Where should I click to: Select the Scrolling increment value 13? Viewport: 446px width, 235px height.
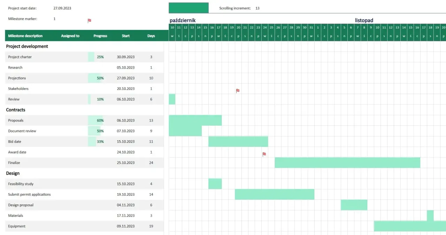[x=257, y=8]
